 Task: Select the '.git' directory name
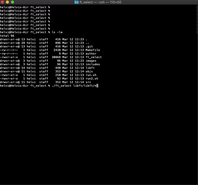click(89, 46)
